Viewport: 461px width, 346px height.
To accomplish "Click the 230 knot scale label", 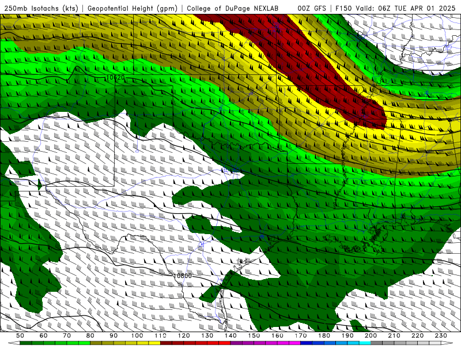I will tap(441, 336).
